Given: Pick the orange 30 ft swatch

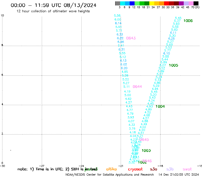Looking at the screenshot, I should coord(161,3).
